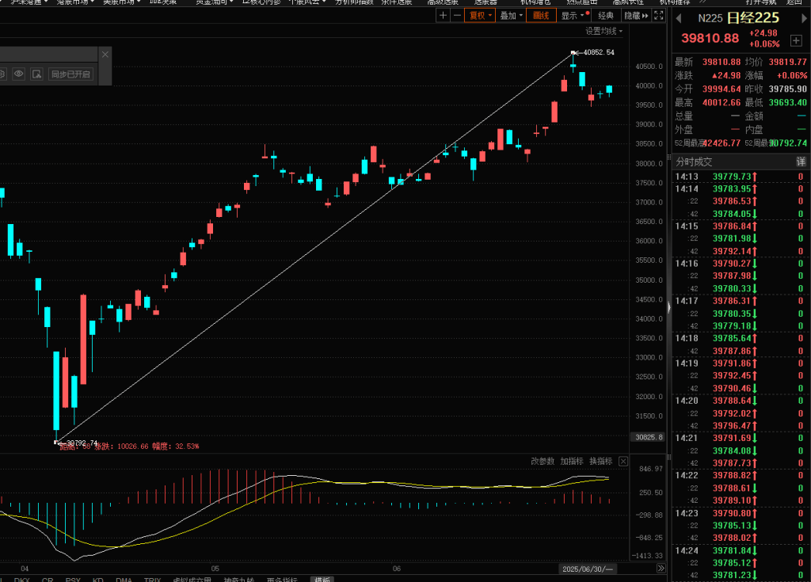
Task: Select the TRIX indicator tab
Action: click(x=152, y=580)
